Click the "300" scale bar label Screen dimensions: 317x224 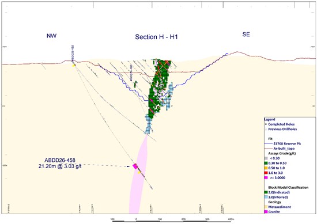pos(207,219)
